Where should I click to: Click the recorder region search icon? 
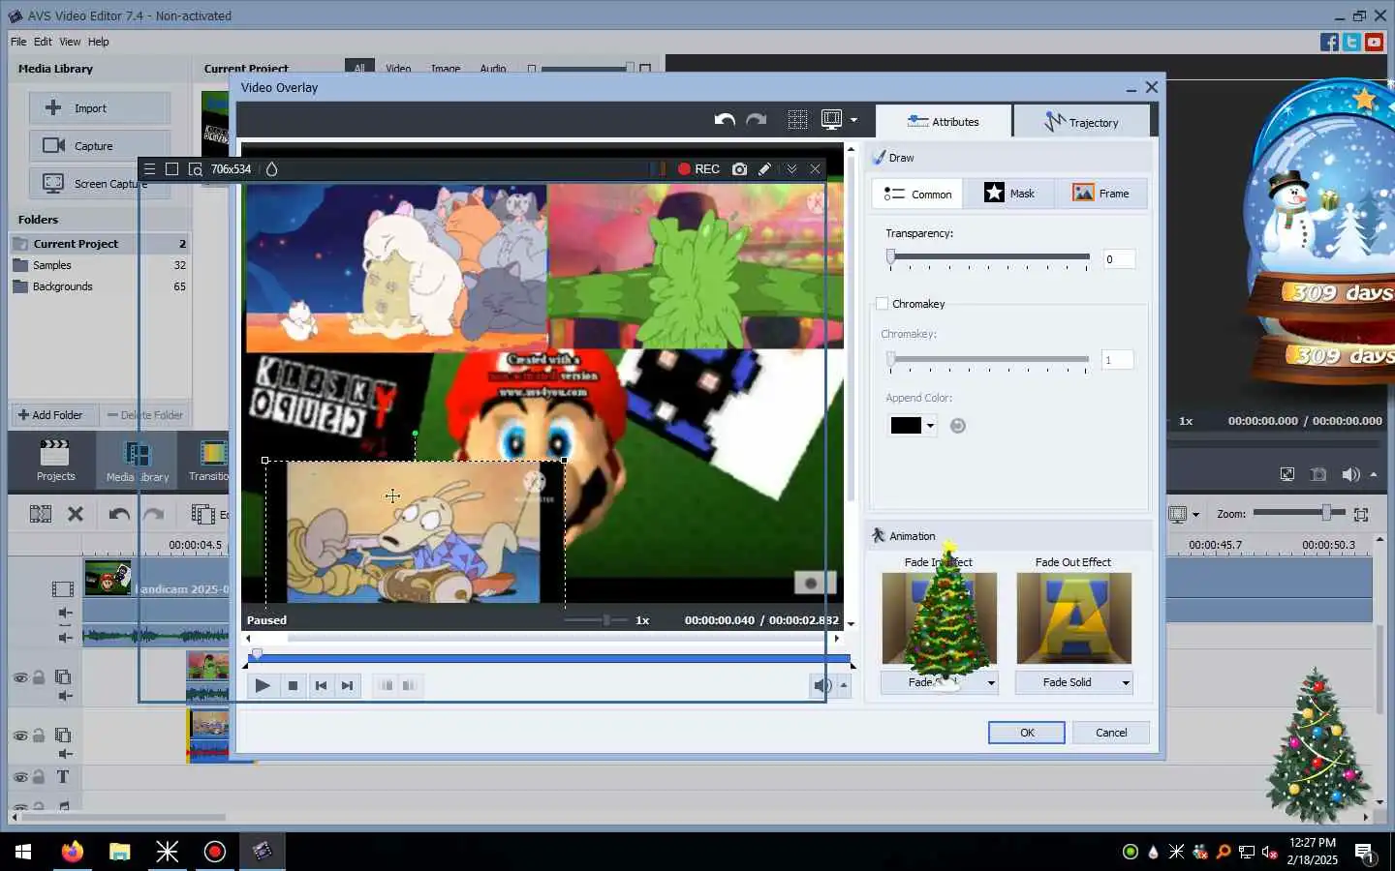[x=195, y=168]
